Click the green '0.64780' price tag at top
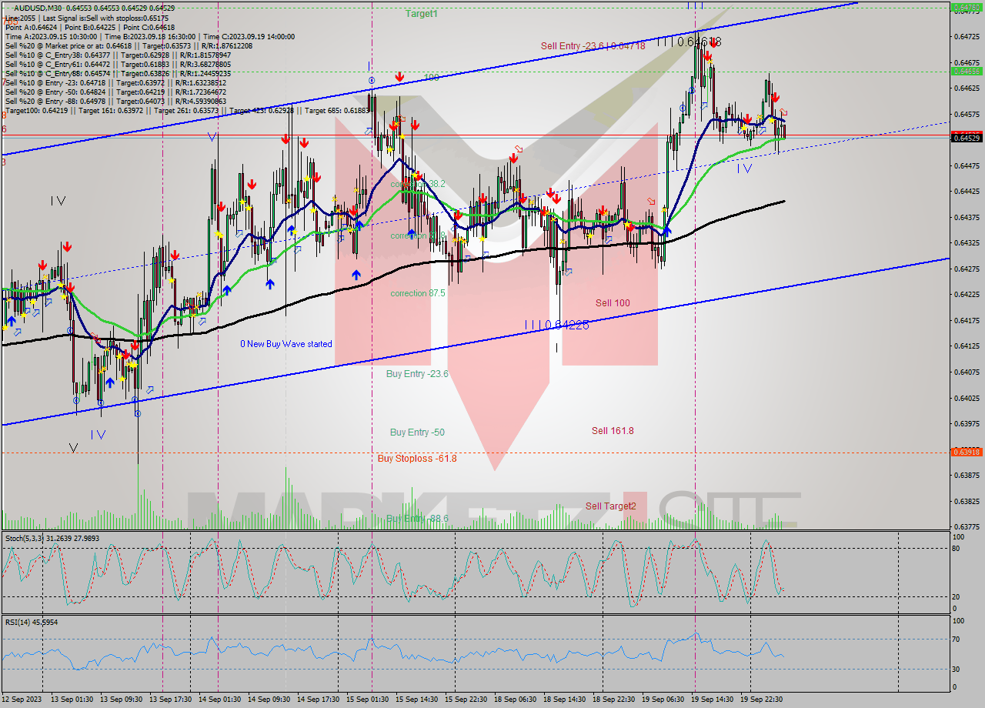This screenshot has height=708, width=985. point(967,7)
